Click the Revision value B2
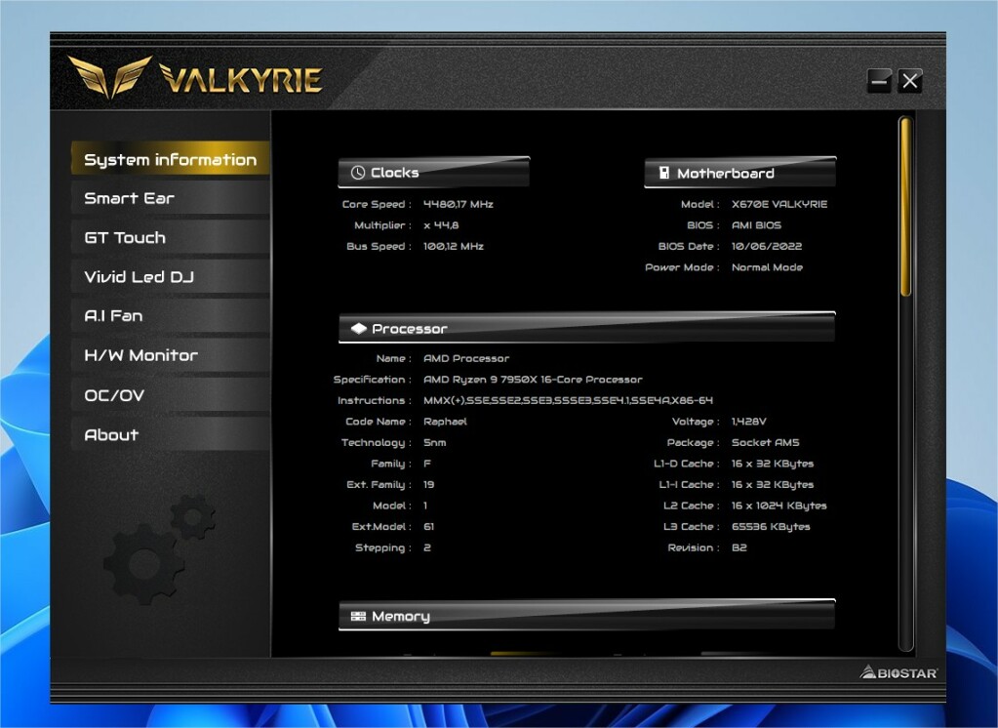Screen dimensions: 998x728 click(739, 547)
